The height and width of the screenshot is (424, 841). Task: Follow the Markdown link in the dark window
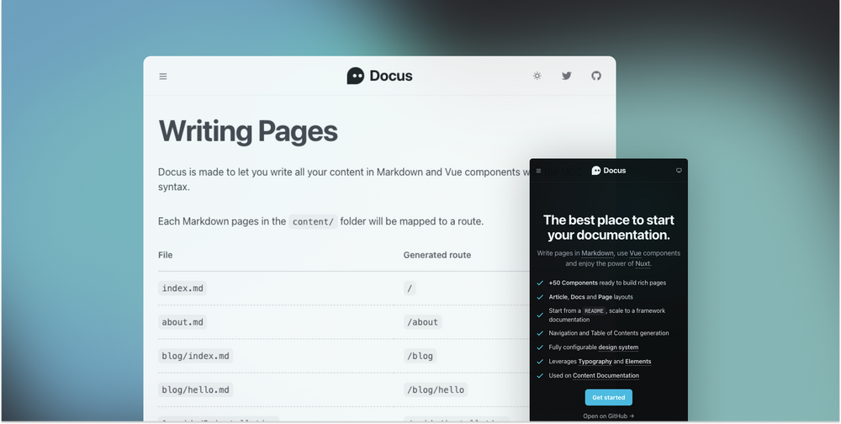click(x=597, y=252)
